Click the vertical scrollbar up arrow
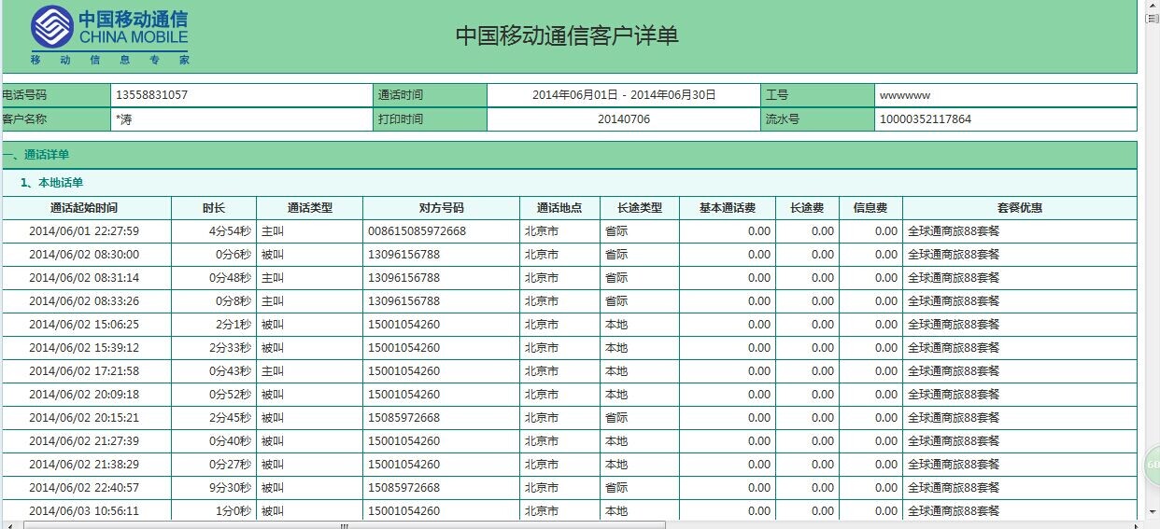1160x529 pixels. (x=1153, y=6)
